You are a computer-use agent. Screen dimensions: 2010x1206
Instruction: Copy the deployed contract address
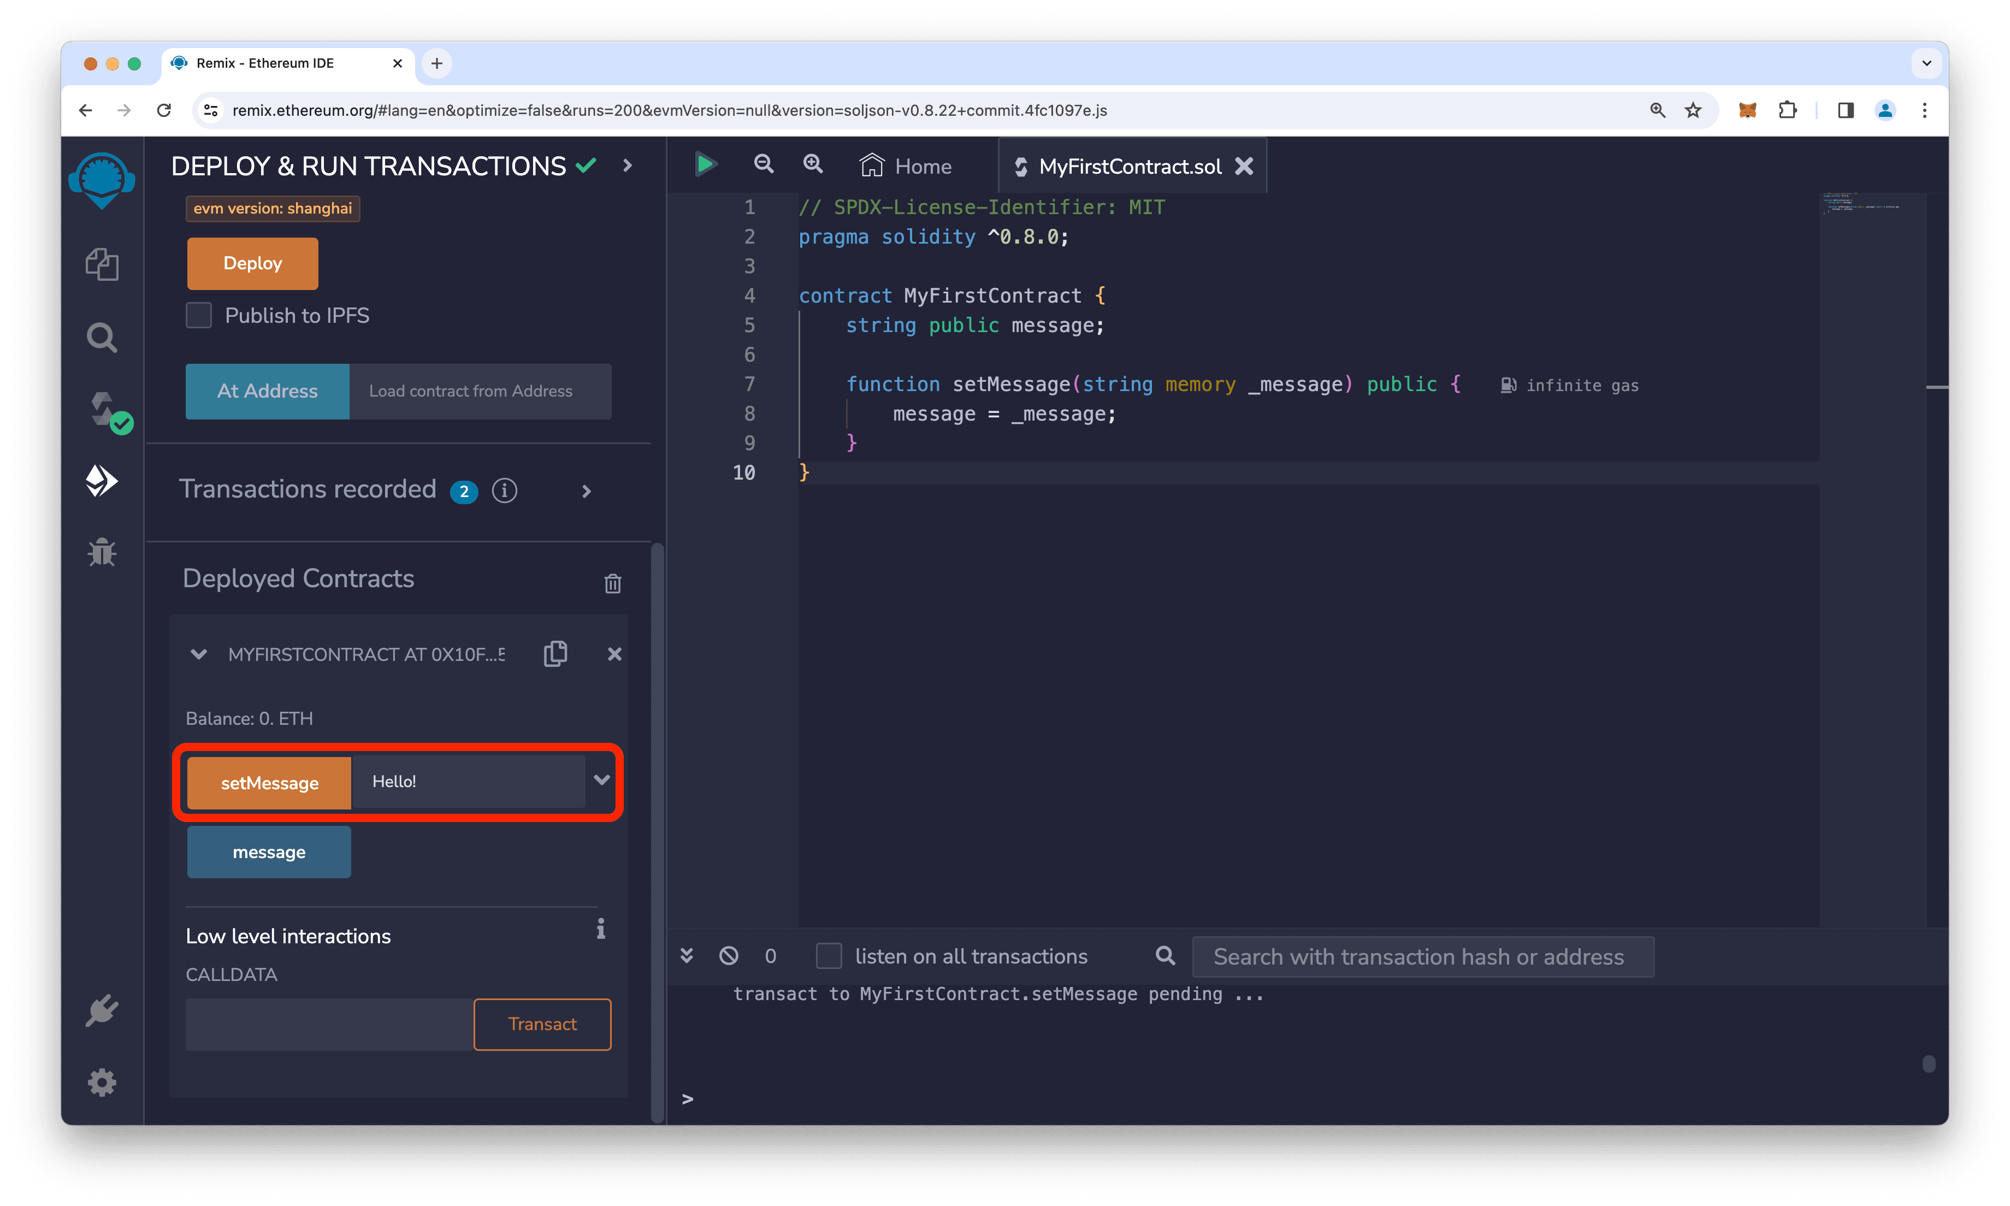(x=555, y=653)
